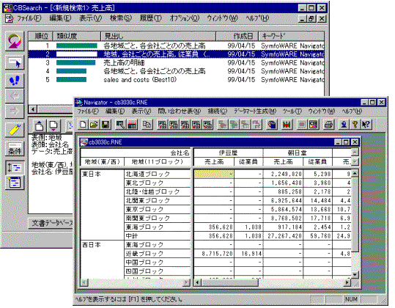395x308 pixels.
Task: Click the Open folder icon in Navigator toolbar
Action: [94, 125]
